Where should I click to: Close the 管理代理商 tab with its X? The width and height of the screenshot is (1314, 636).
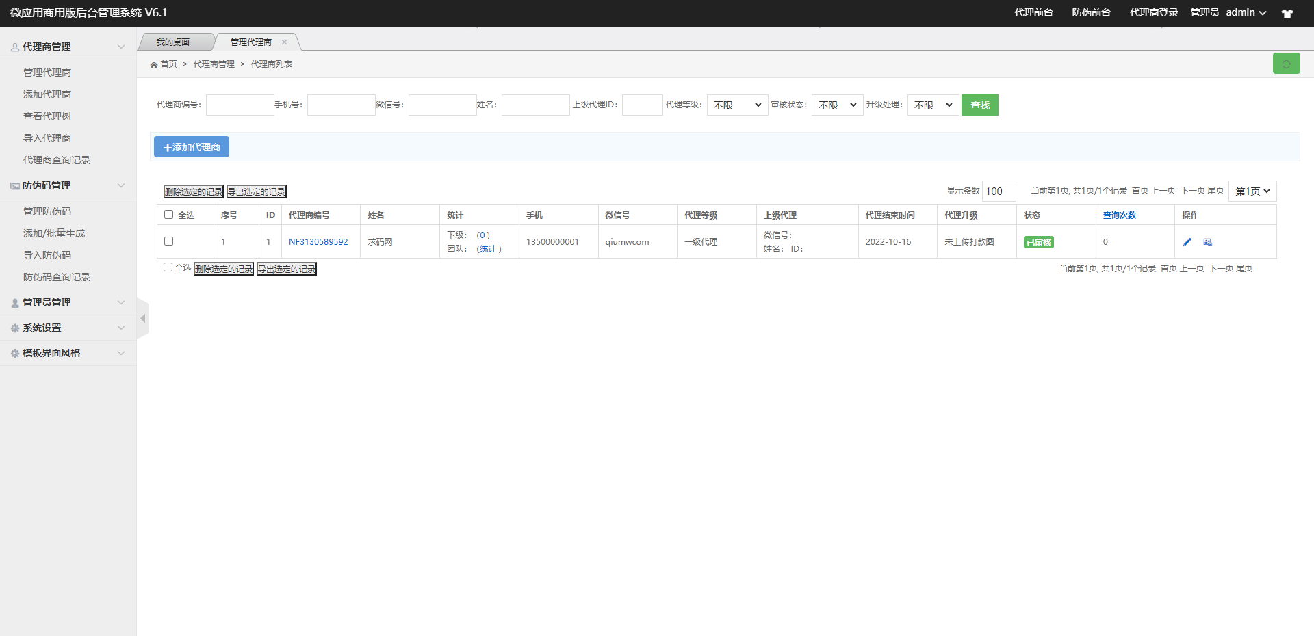(x=284, y=42)
